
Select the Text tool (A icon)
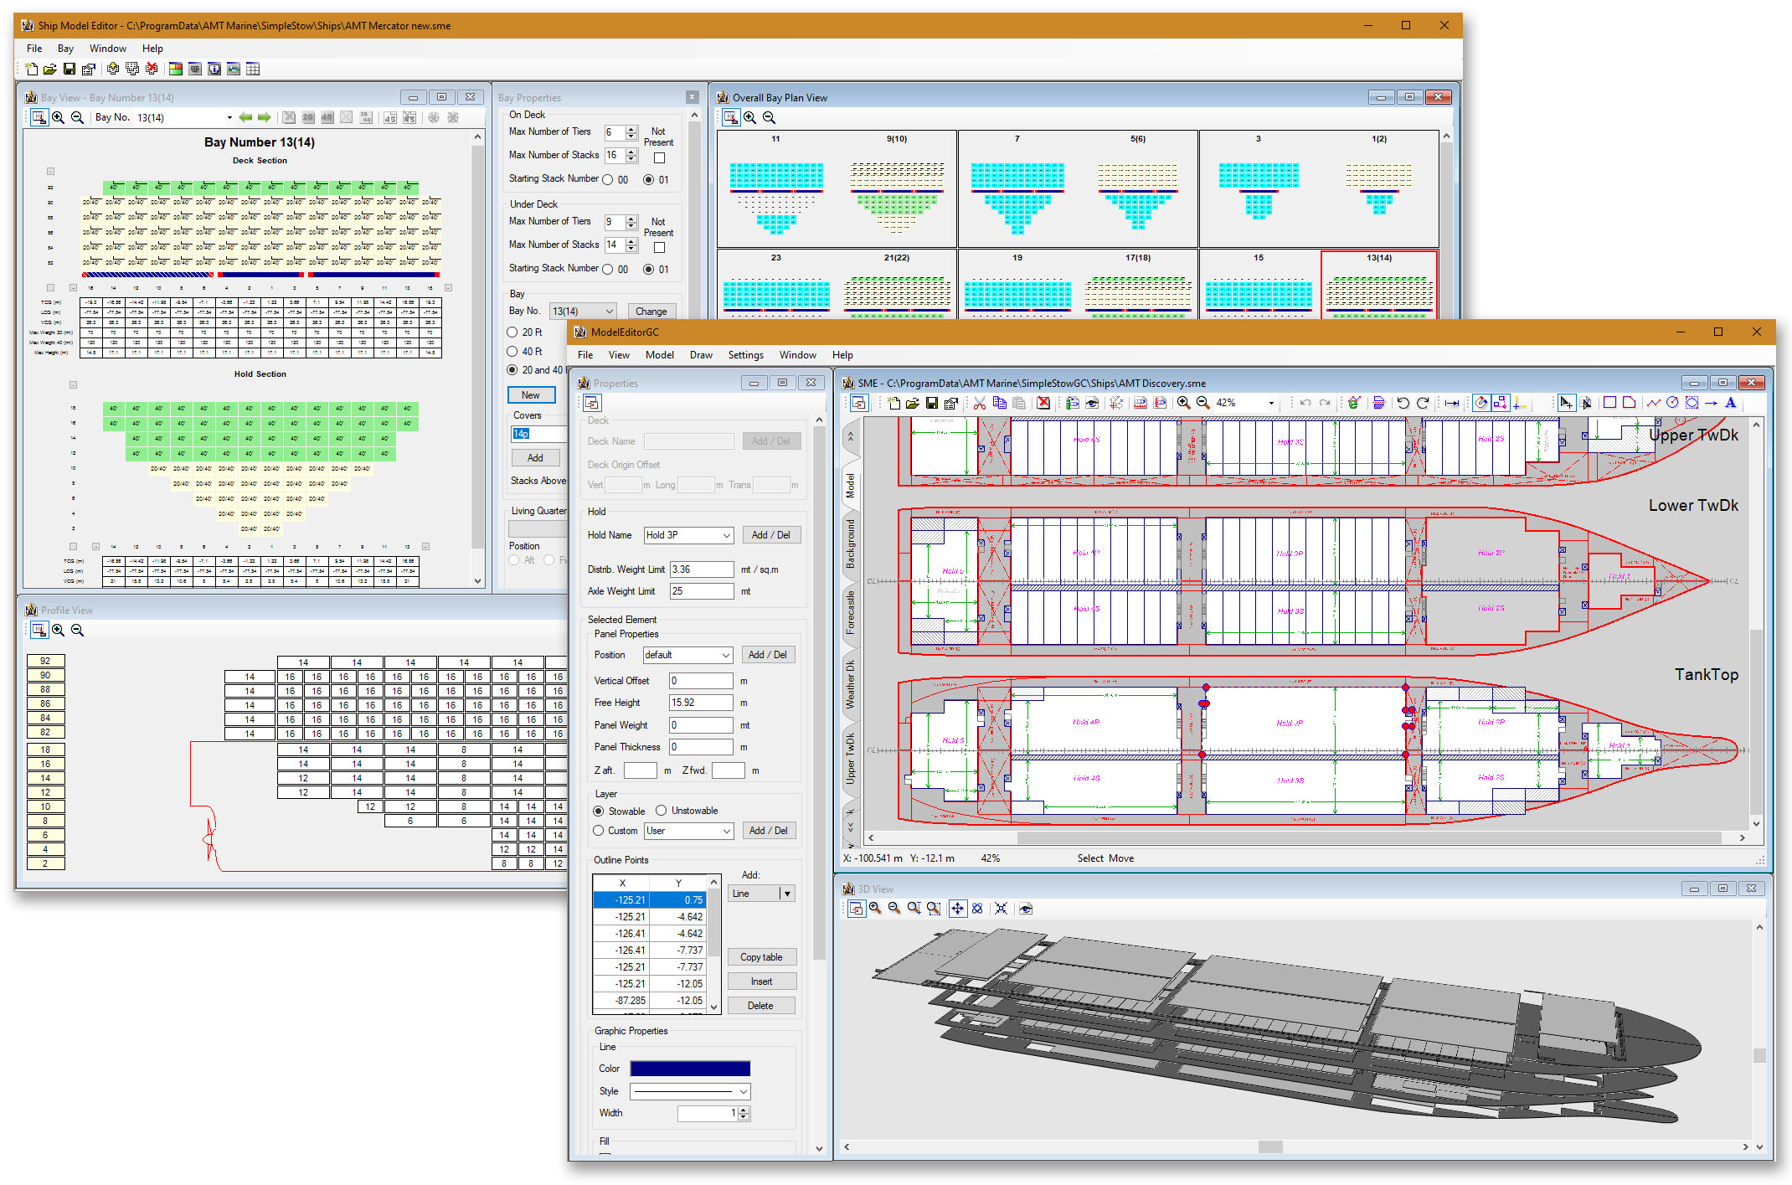[x=1730, y=403]
